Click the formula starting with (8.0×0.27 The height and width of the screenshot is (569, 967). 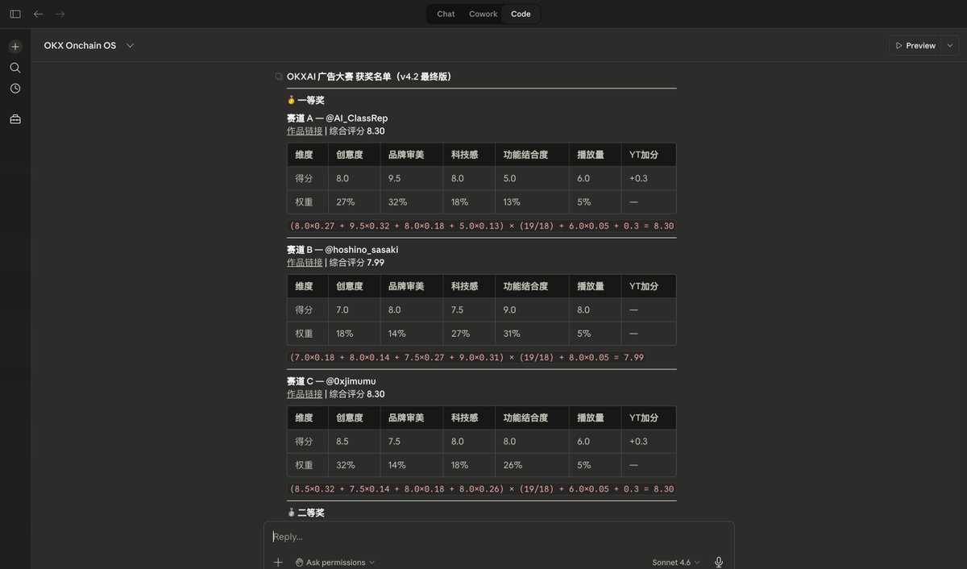(x=482, y=226)
